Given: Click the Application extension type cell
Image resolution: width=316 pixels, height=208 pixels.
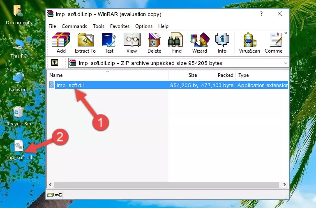Looking at the screenshot, I should click(x=263, y=86).
